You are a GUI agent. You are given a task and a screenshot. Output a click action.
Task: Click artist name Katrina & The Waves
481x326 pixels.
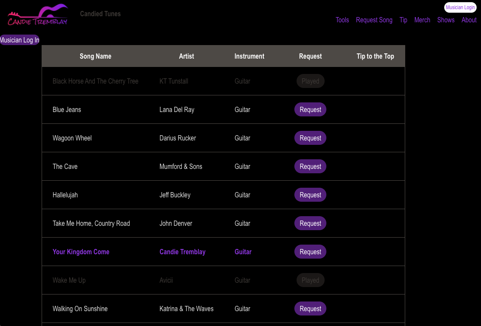pyautogui.click(x=186, y=308)
